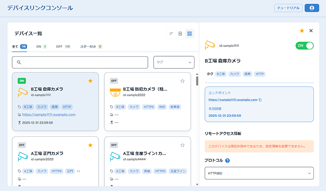This screenshot has height=191, width=326.
Task: Open the スター付き tab
Action: click(x=91, y=46)
